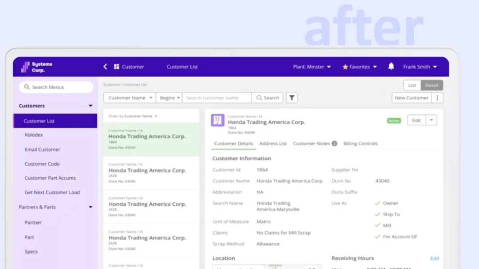Image resolution: width=479 pixels, height=269 pixels.
Task: Click the Favorites star icon
Action: click(x=345, y=67)
